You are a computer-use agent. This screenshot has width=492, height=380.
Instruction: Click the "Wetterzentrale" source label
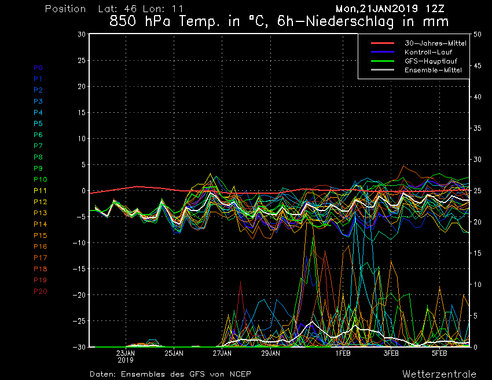click(439, 374)
